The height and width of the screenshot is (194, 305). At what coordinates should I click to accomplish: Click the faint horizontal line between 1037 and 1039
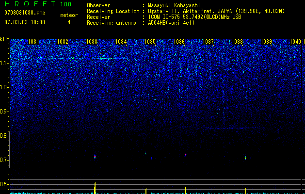point(234,128)
